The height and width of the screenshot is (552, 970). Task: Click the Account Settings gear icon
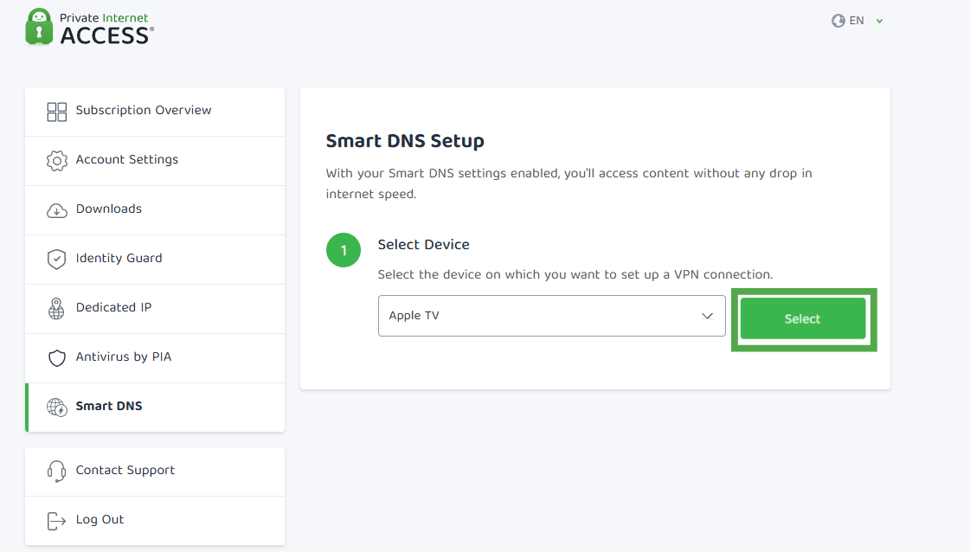point(57,161)
